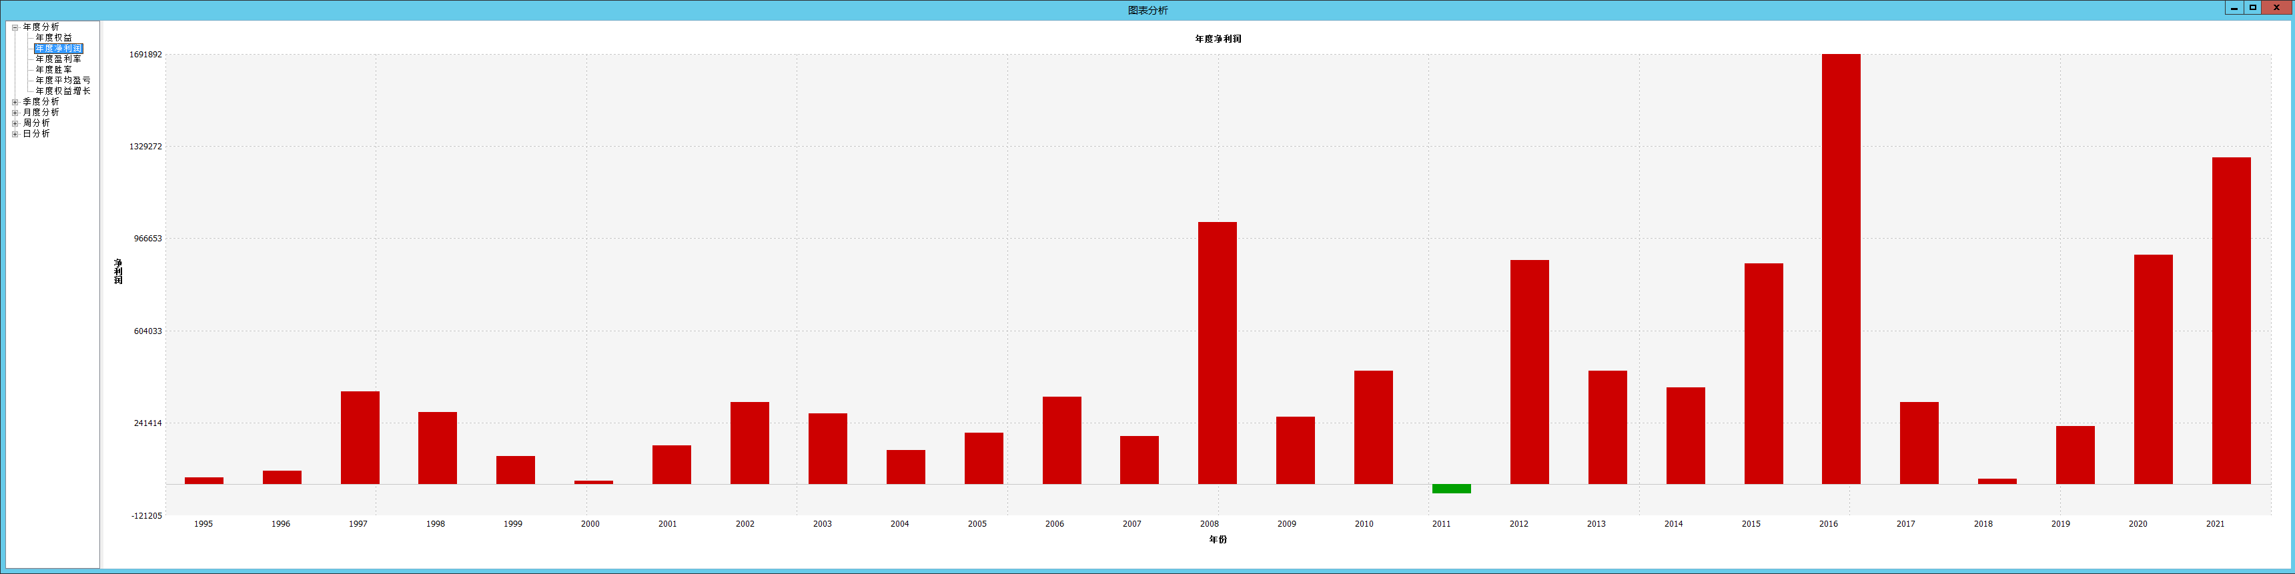
Task: Expand the 季度分析 tree node
Action: (15, 103)
